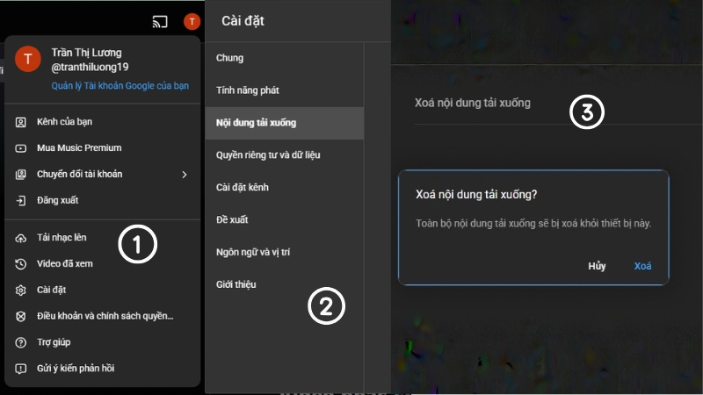Click the Cài đặt gear icon
The height and width of the screenshot is (395, 703).
pyautogui.click(x=20, y=291)
